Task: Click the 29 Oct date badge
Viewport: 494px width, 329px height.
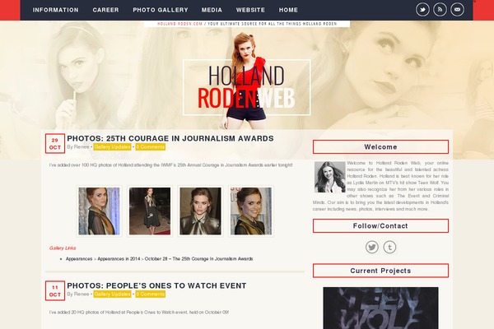Action: [x=55, y=144]
